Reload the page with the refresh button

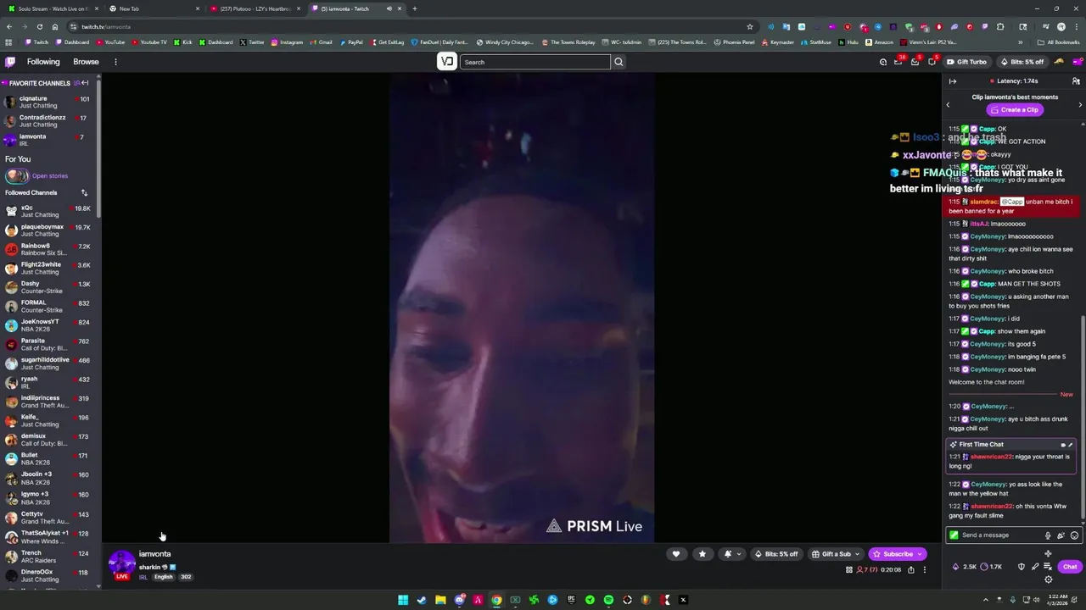(x=39, y=27)
